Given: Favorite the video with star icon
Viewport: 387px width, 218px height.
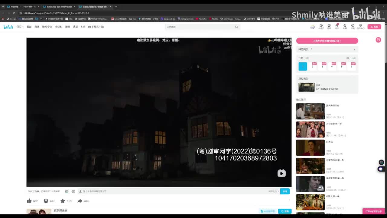Looking at the screenshot, I should pyautogui.click(x=63, y=201).
